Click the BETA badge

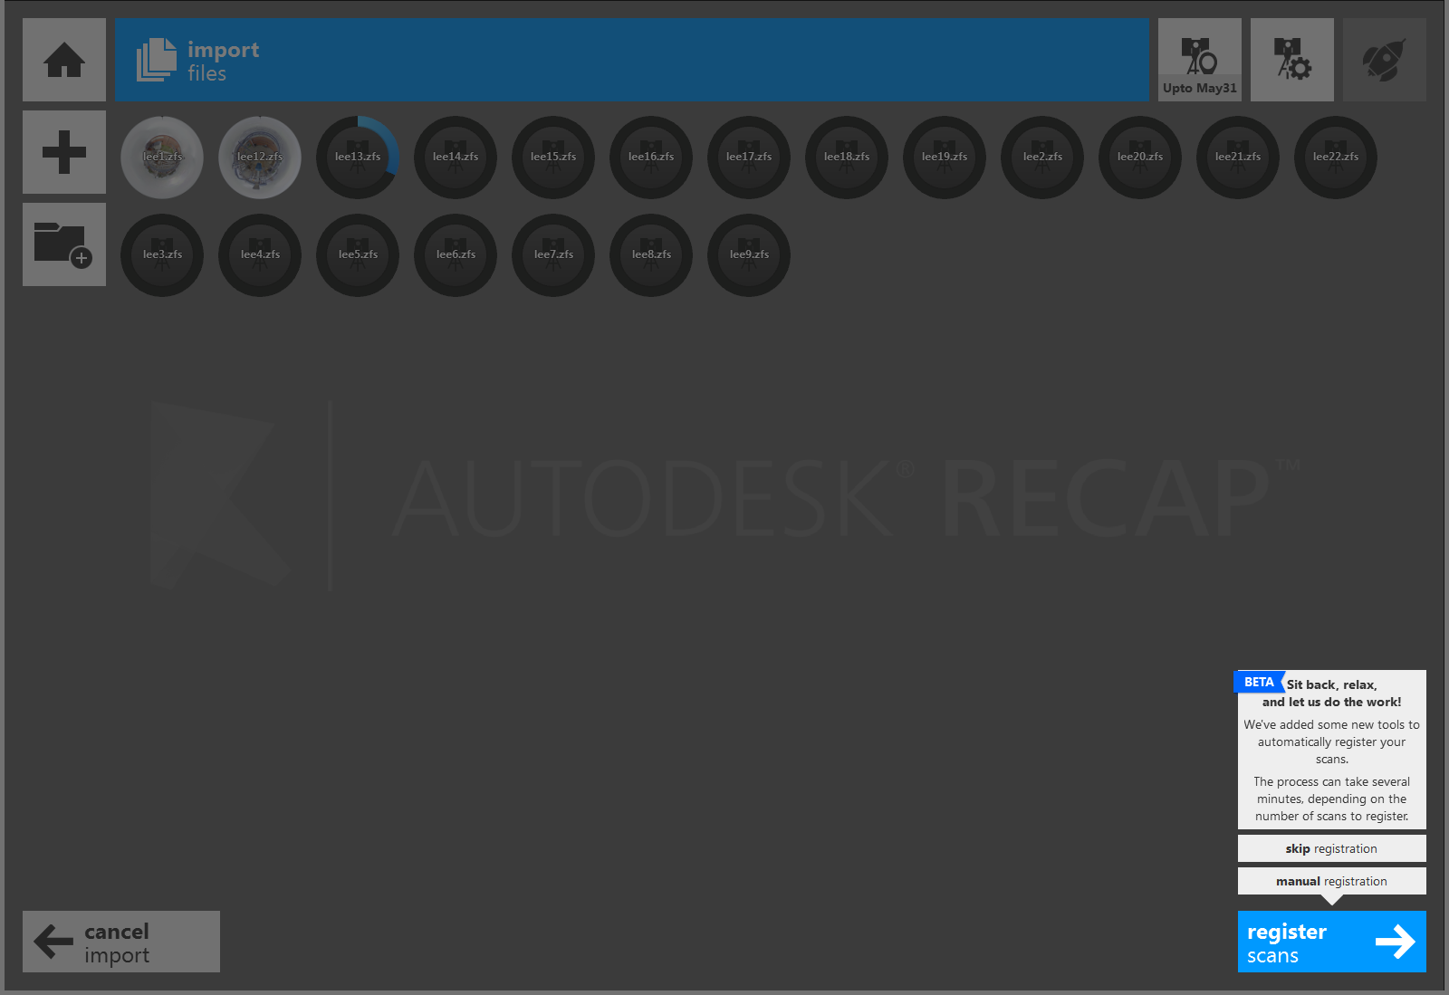(x=1259, y=682)
